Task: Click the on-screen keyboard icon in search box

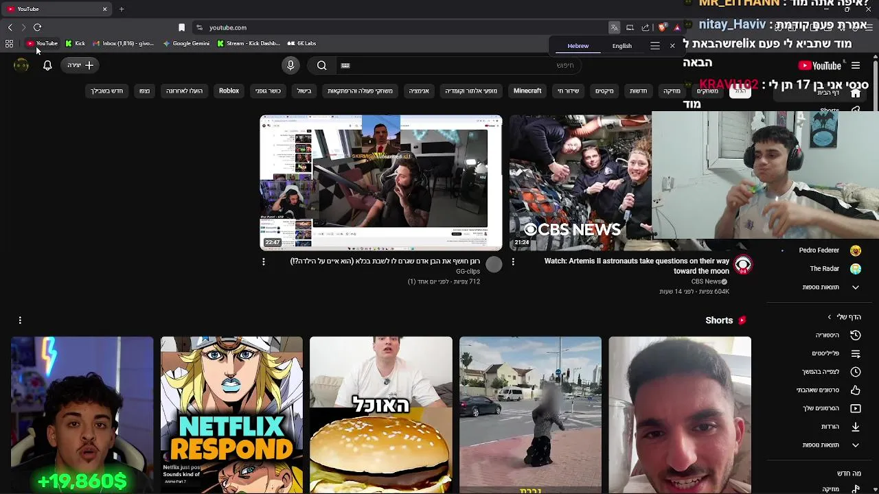Action: pyautogui.click(x=345, y=66)
